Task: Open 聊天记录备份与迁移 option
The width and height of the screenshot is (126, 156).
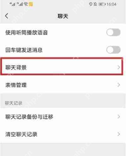Action: click(63, 117)
